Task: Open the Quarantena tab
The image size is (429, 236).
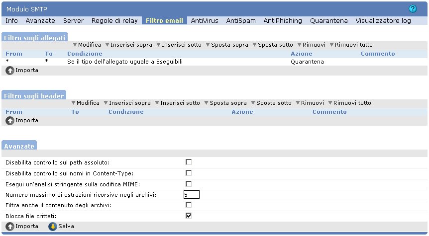Action: click(328, 21)
